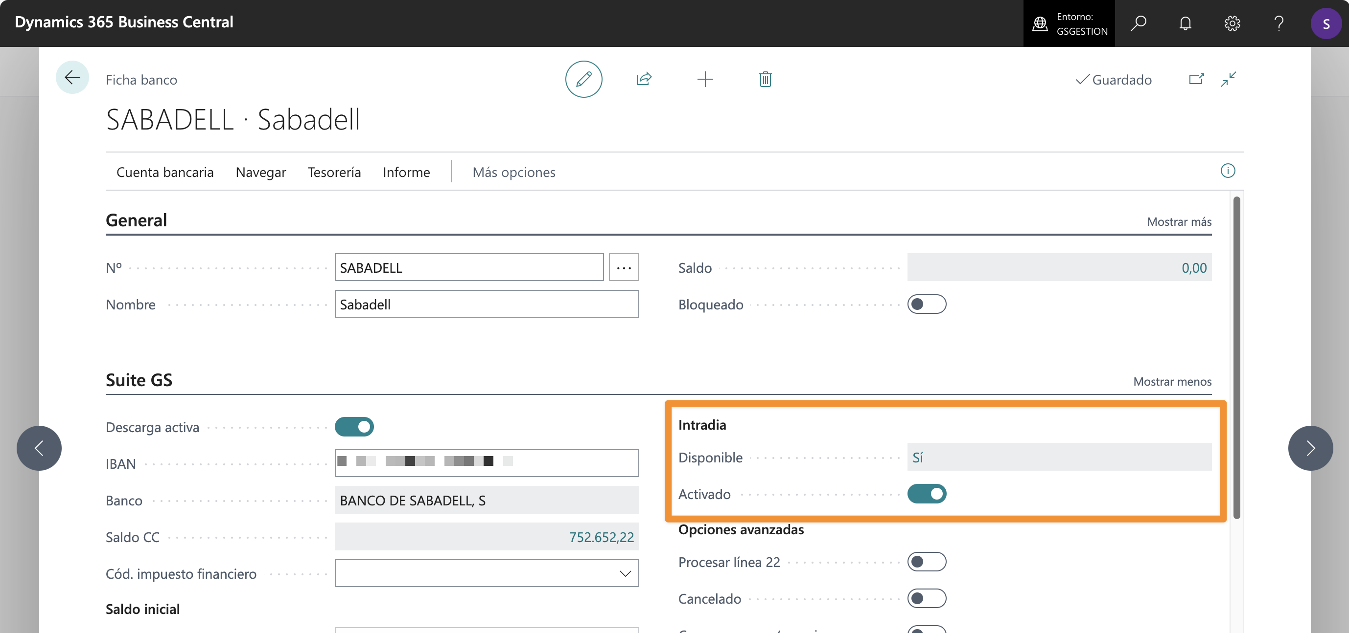Click the Saldo value 0,00

pyautogui.click(x=1059, y=267)
